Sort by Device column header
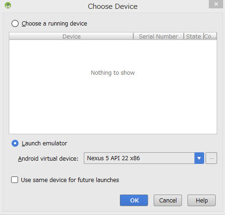225x215 pixels. (x=71, y=36)
